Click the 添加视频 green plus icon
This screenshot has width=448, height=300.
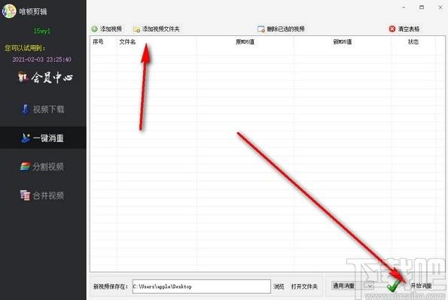tap(95, 29)
